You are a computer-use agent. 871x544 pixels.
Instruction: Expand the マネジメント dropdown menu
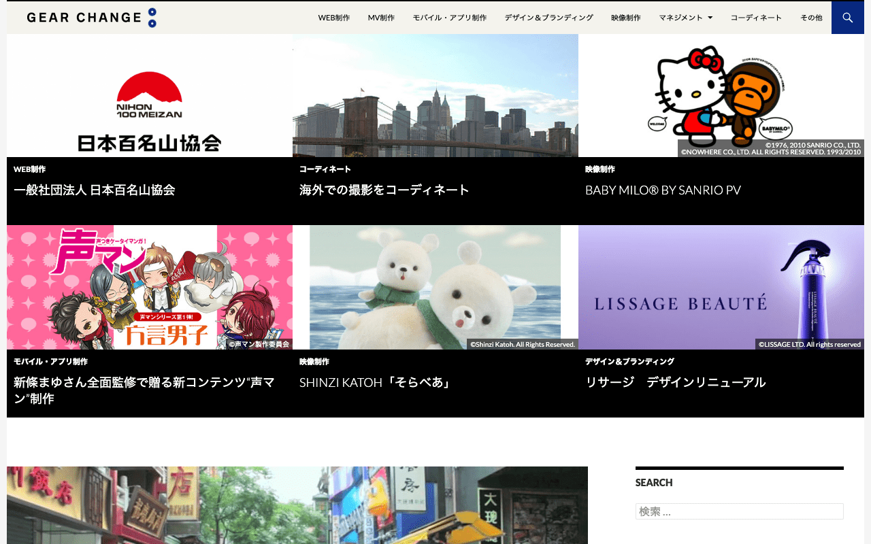point(685,18)
